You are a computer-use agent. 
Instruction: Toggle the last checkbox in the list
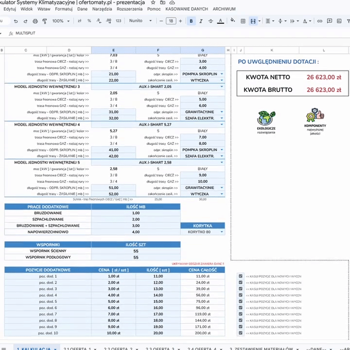pos(241,333)
